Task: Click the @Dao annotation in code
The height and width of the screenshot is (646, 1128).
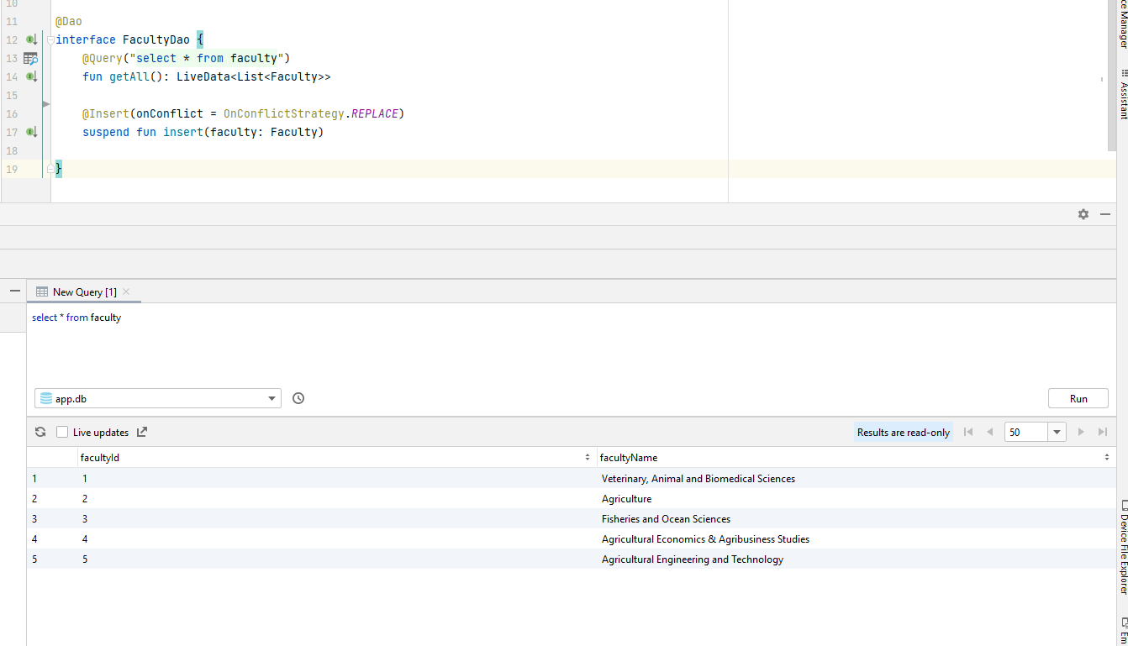Action: coord(69,21)
